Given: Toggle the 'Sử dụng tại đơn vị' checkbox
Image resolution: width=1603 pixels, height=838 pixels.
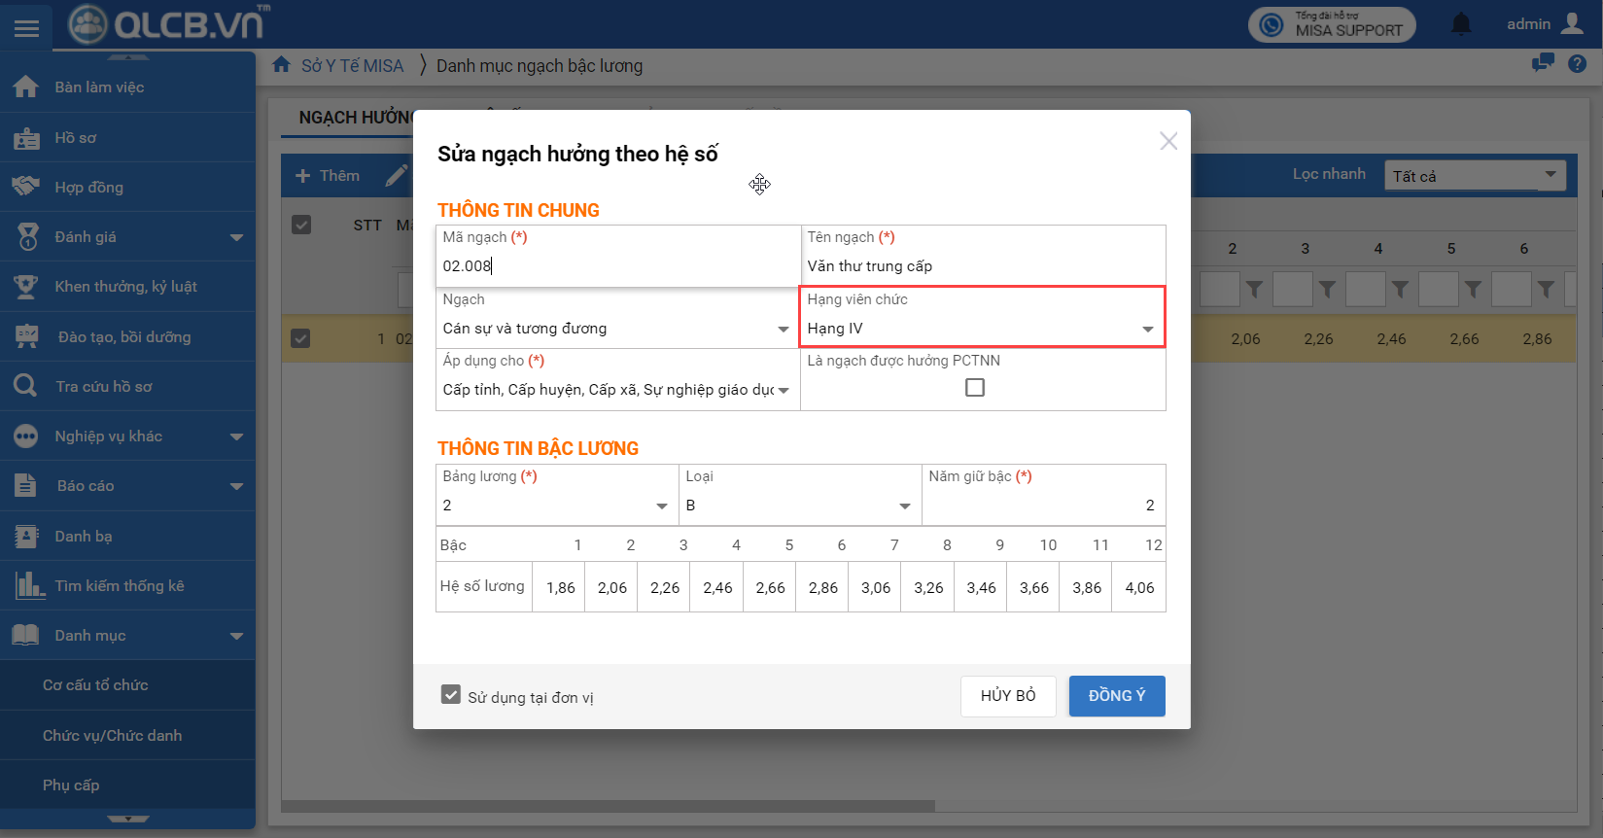Looking at the screenshot, I should coord(451,695).
